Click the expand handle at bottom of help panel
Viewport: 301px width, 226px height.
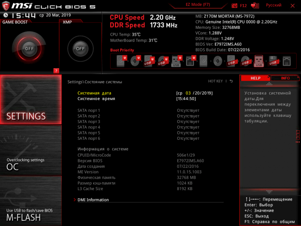point(269,192)
